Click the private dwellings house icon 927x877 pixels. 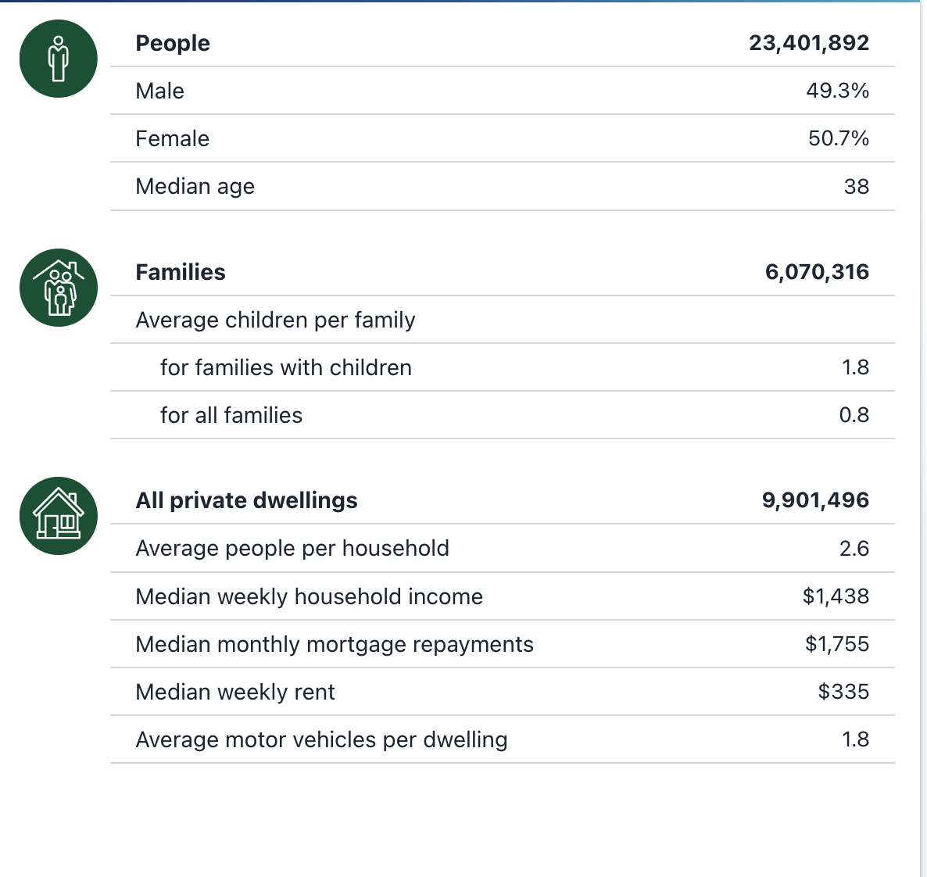(59, 516)
